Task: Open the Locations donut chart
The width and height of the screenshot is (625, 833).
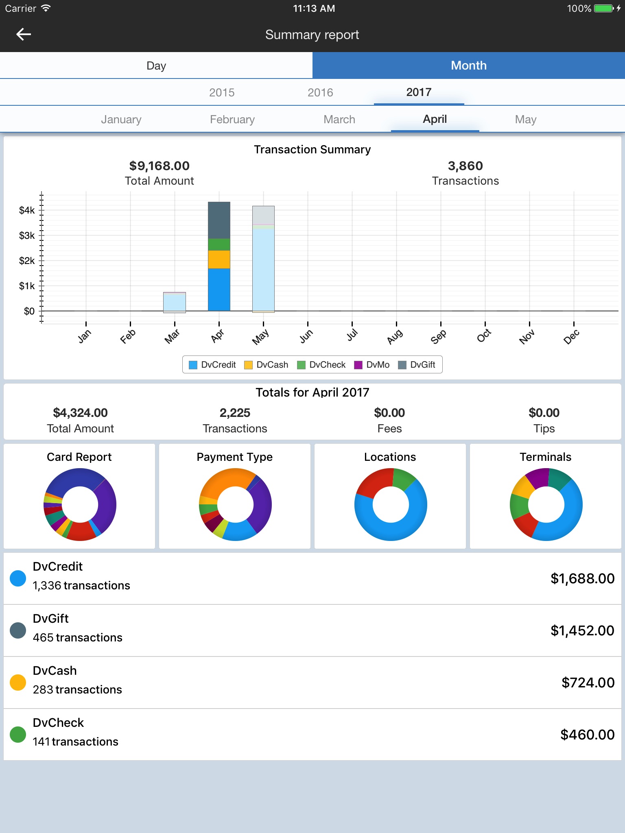Action: click(x=391, y=504)
